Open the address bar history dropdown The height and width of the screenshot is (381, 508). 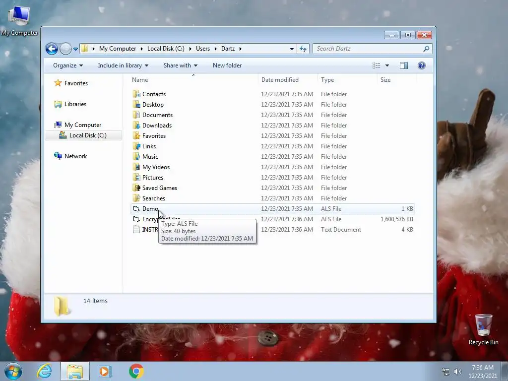(292, 49)
